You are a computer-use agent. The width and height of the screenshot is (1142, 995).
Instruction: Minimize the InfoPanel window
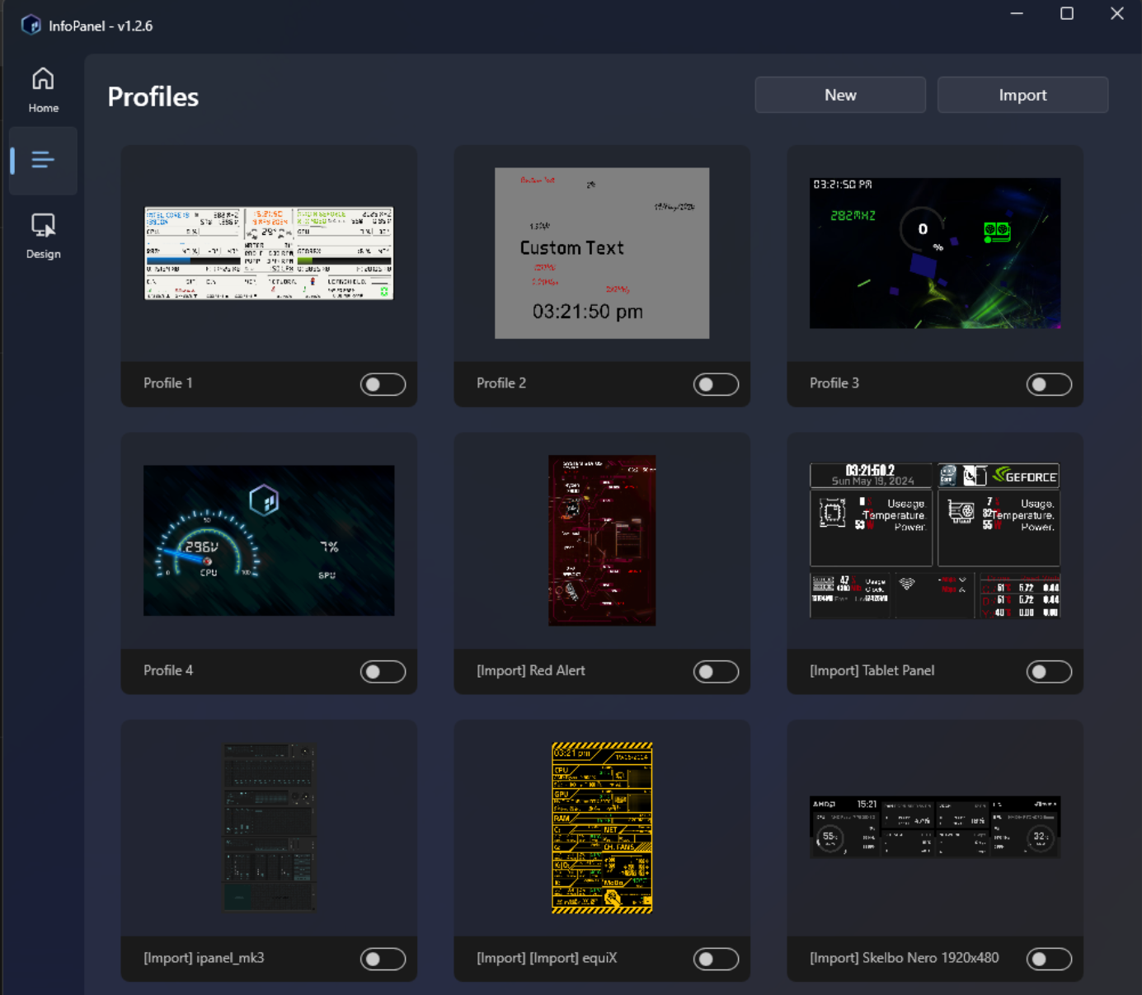[1017, 13]
